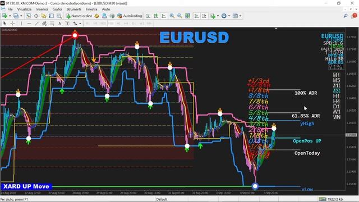
Task: Open the Grafici menu
Action: click(57, 9)
